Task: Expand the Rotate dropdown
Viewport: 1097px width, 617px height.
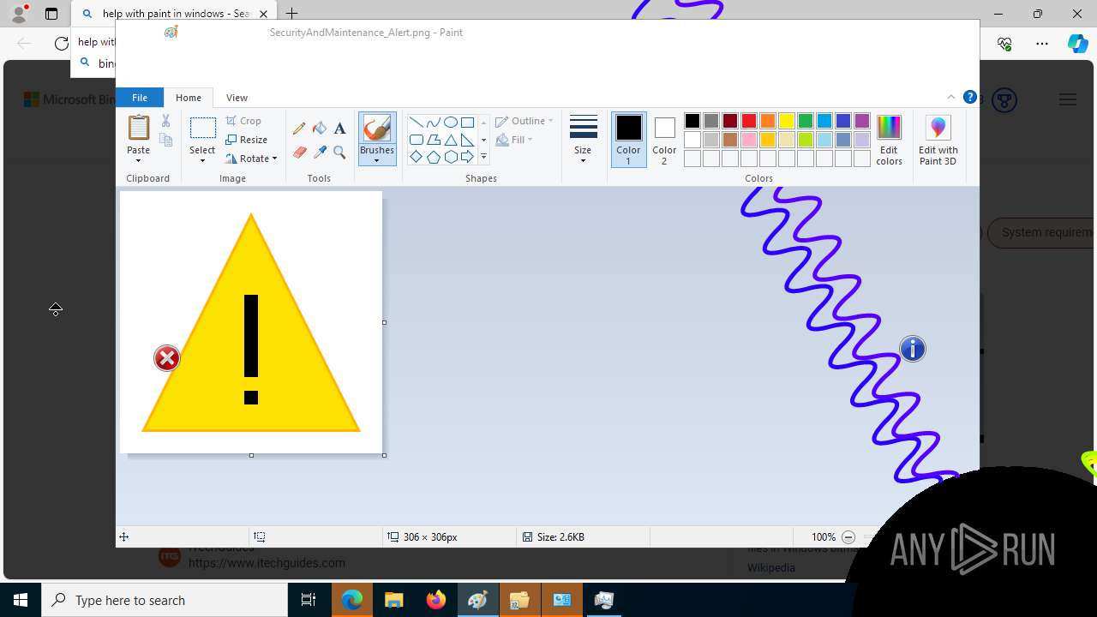Action: click(x=274, y=159)
